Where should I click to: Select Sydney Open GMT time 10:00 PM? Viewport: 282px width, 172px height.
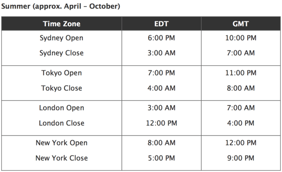click(241, 38)
